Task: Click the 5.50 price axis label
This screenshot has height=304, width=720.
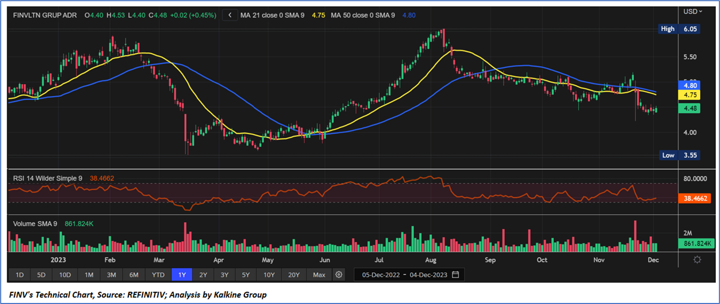Action: coord(689,57)
